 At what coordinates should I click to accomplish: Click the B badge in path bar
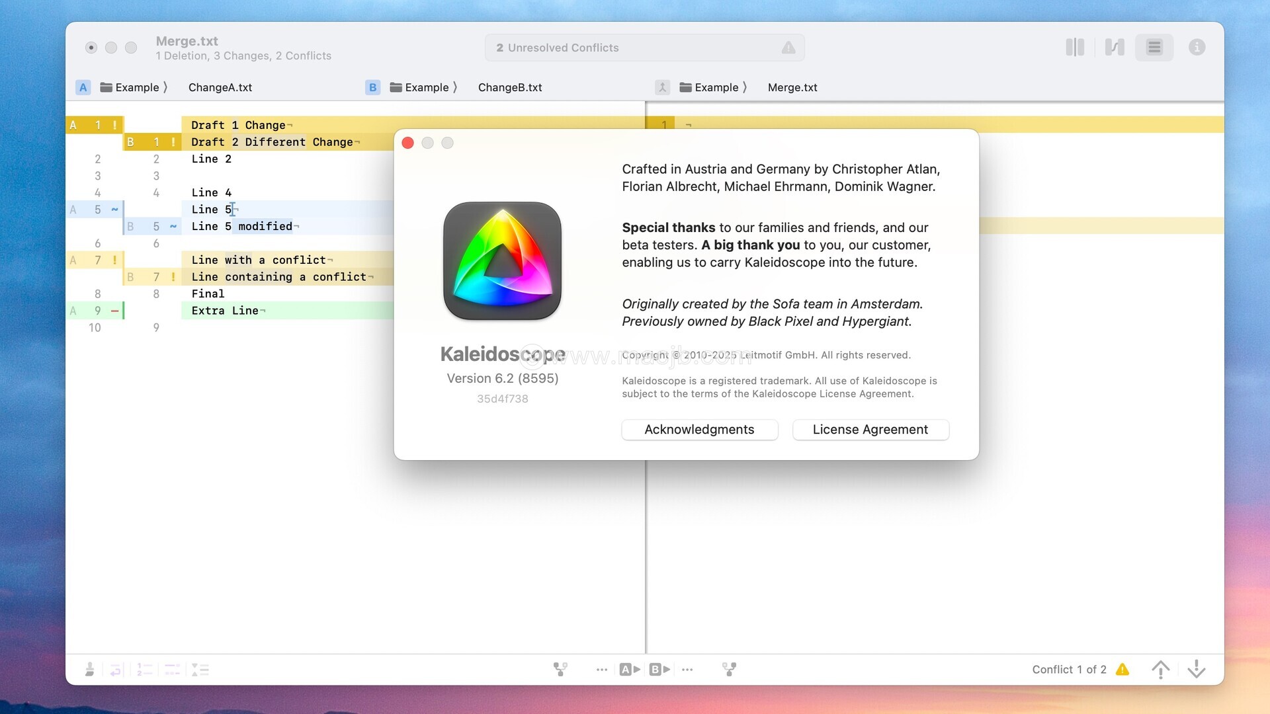[372, 87]
